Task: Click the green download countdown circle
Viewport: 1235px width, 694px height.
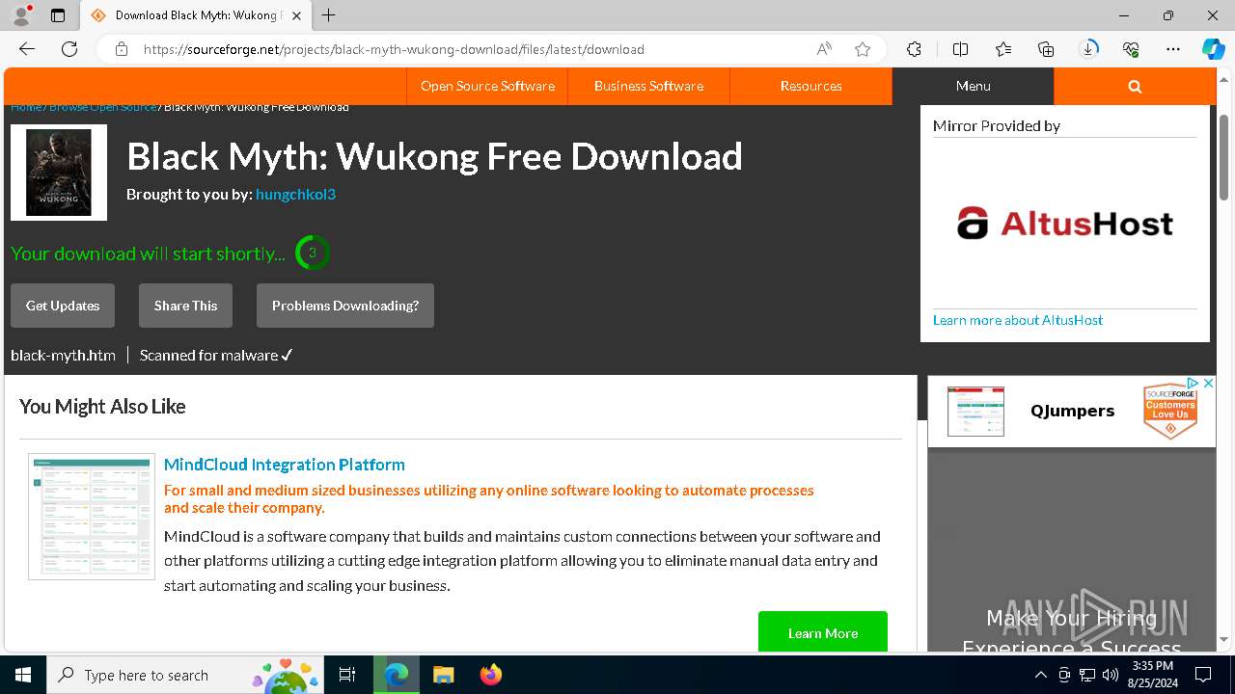Action: tap(312, 254)
